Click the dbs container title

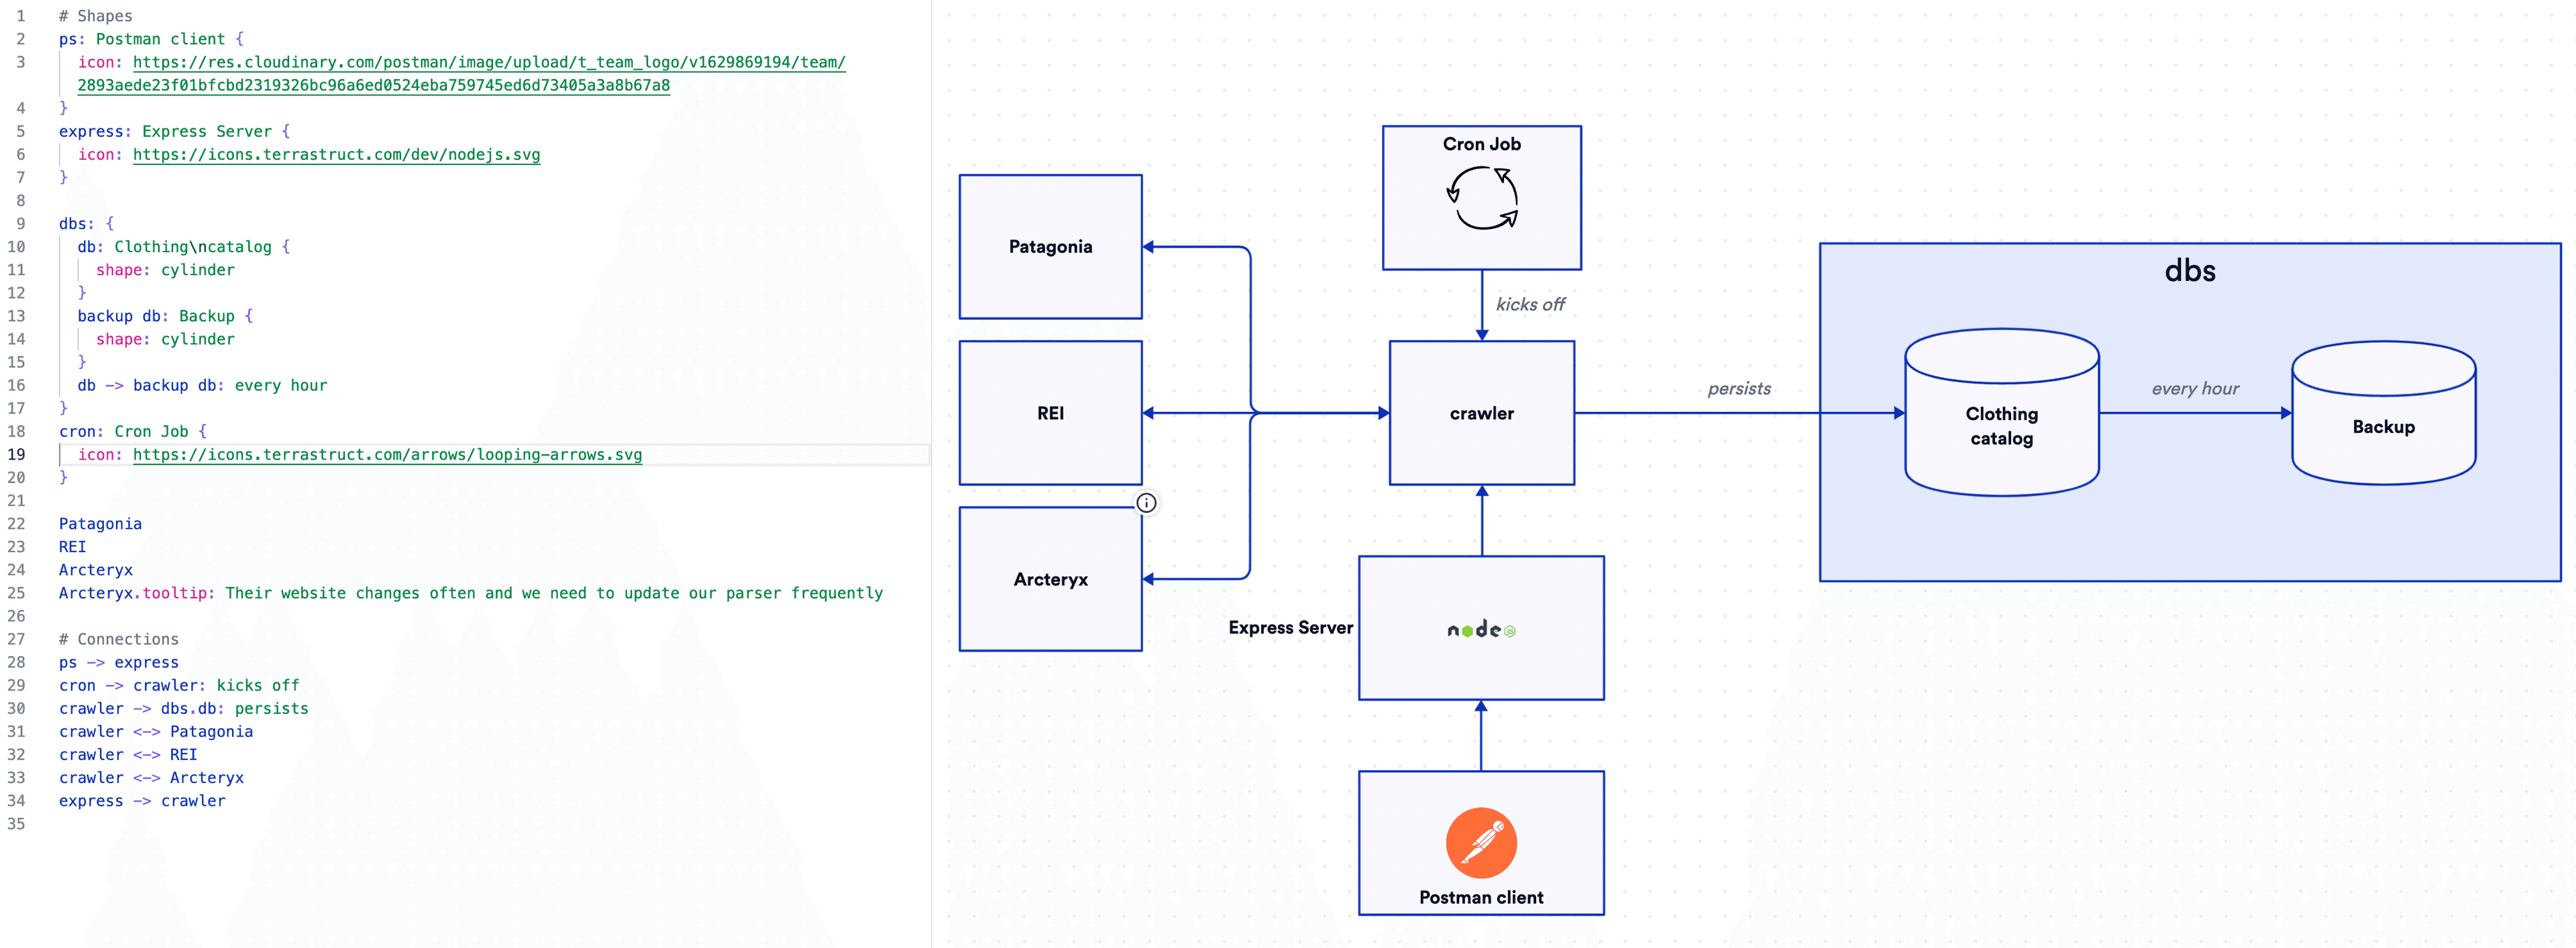(2189, 271)
